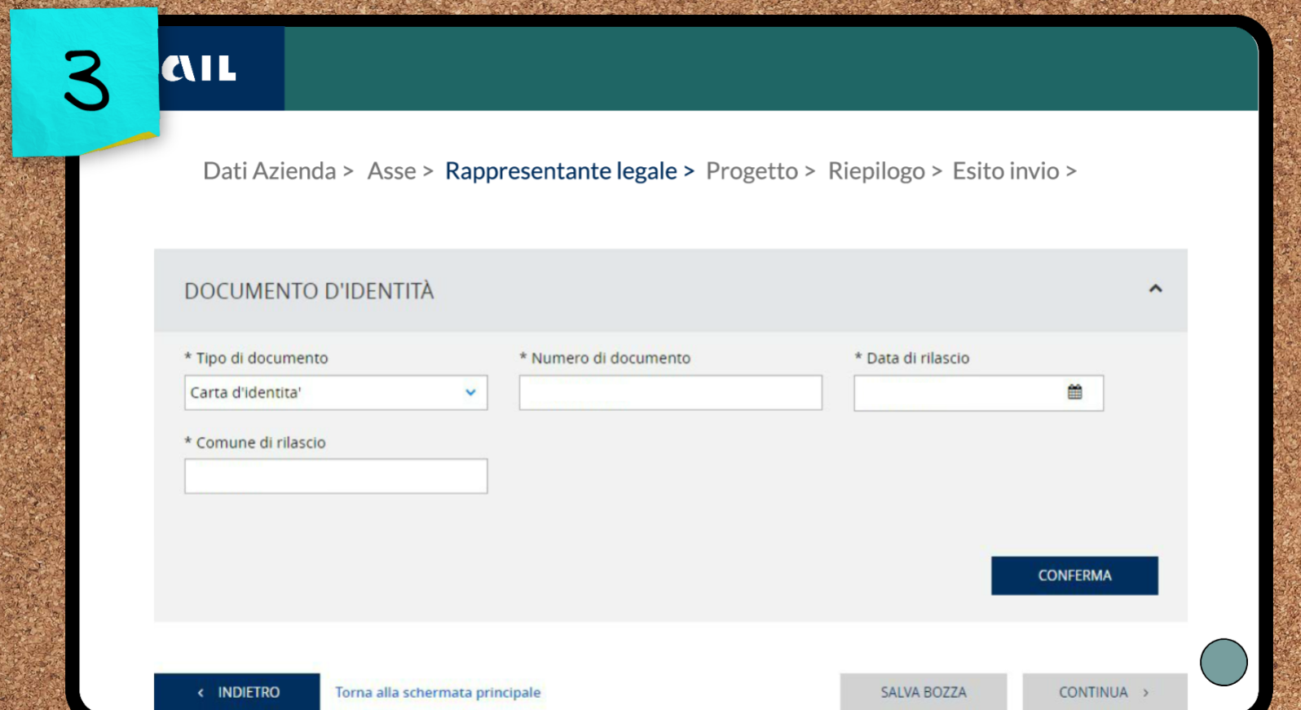
Task: Click the round teal floating button
Action: click(1224, 662)
